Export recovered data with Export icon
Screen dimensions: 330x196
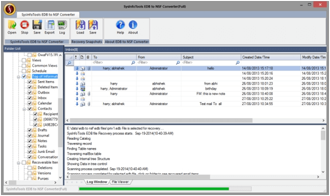pyautogui.click(x=50, y=25)
